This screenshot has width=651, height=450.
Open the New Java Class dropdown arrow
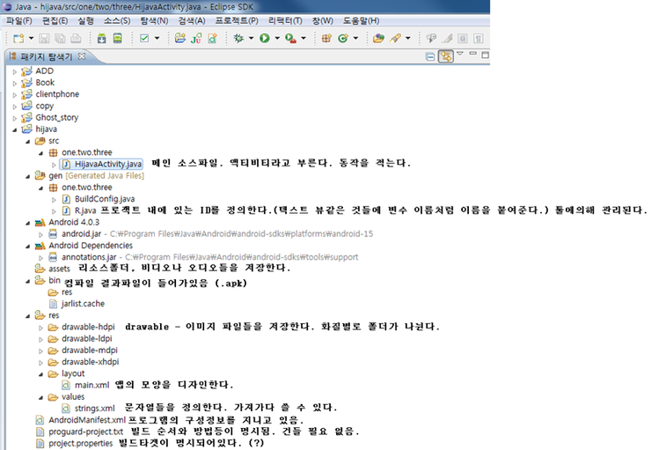355,38
